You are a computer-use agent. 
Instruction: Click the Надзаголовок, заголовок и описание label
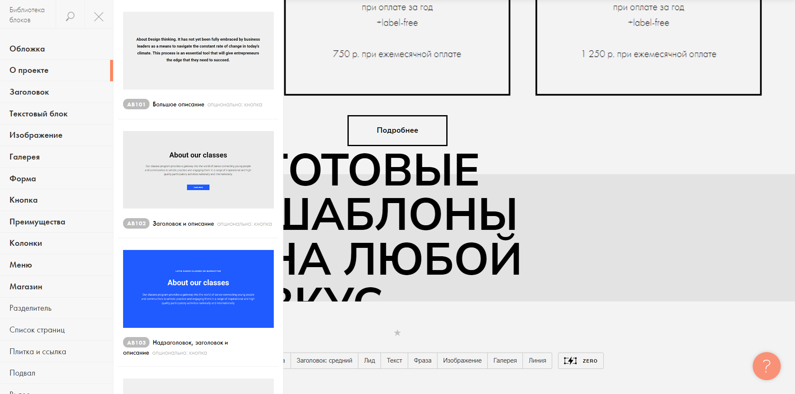pos(175,348)
